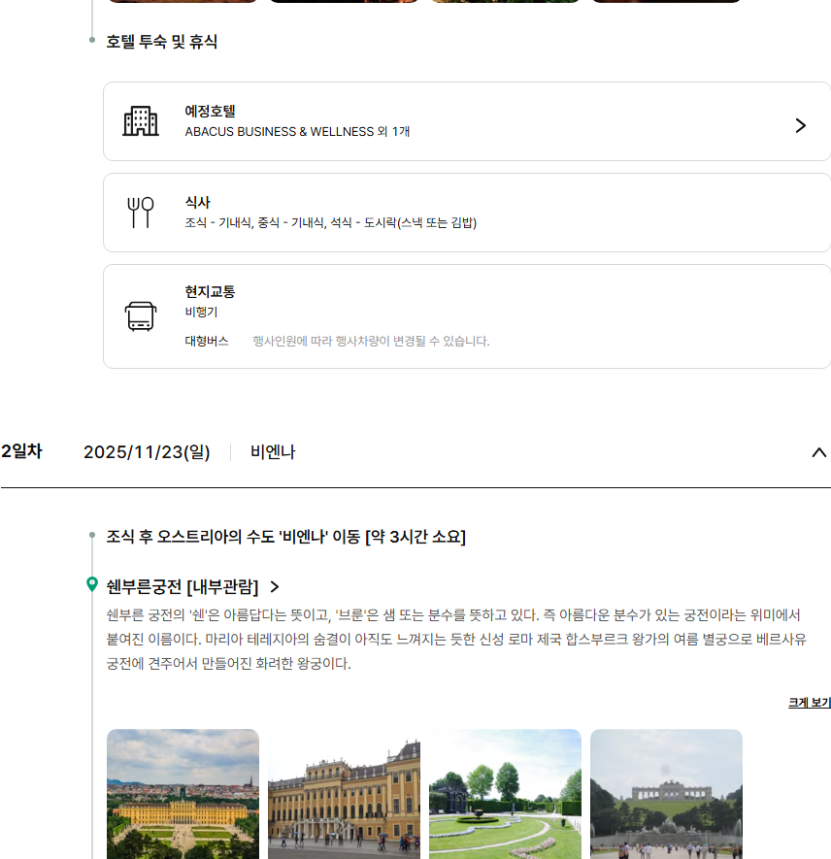Click the 비엔나 city label
831x859 pixels.
[273, 452]
